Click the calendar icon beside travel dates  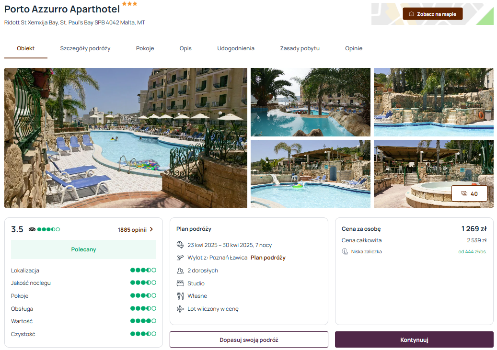tap(180, 245)
